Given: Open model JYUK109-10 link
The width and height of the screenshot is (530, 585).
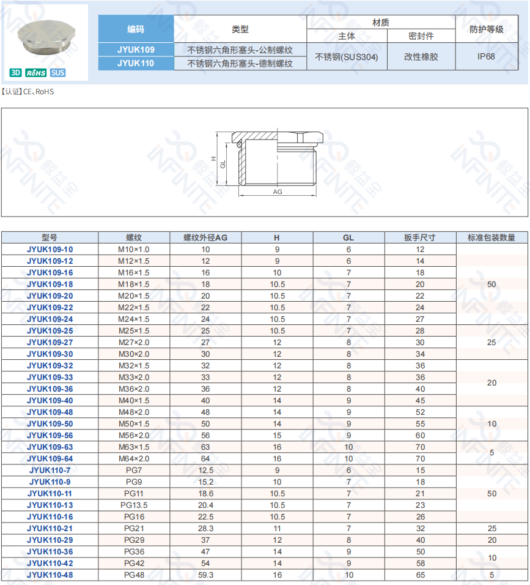Looking at the screenshot, I should (50, 249).
